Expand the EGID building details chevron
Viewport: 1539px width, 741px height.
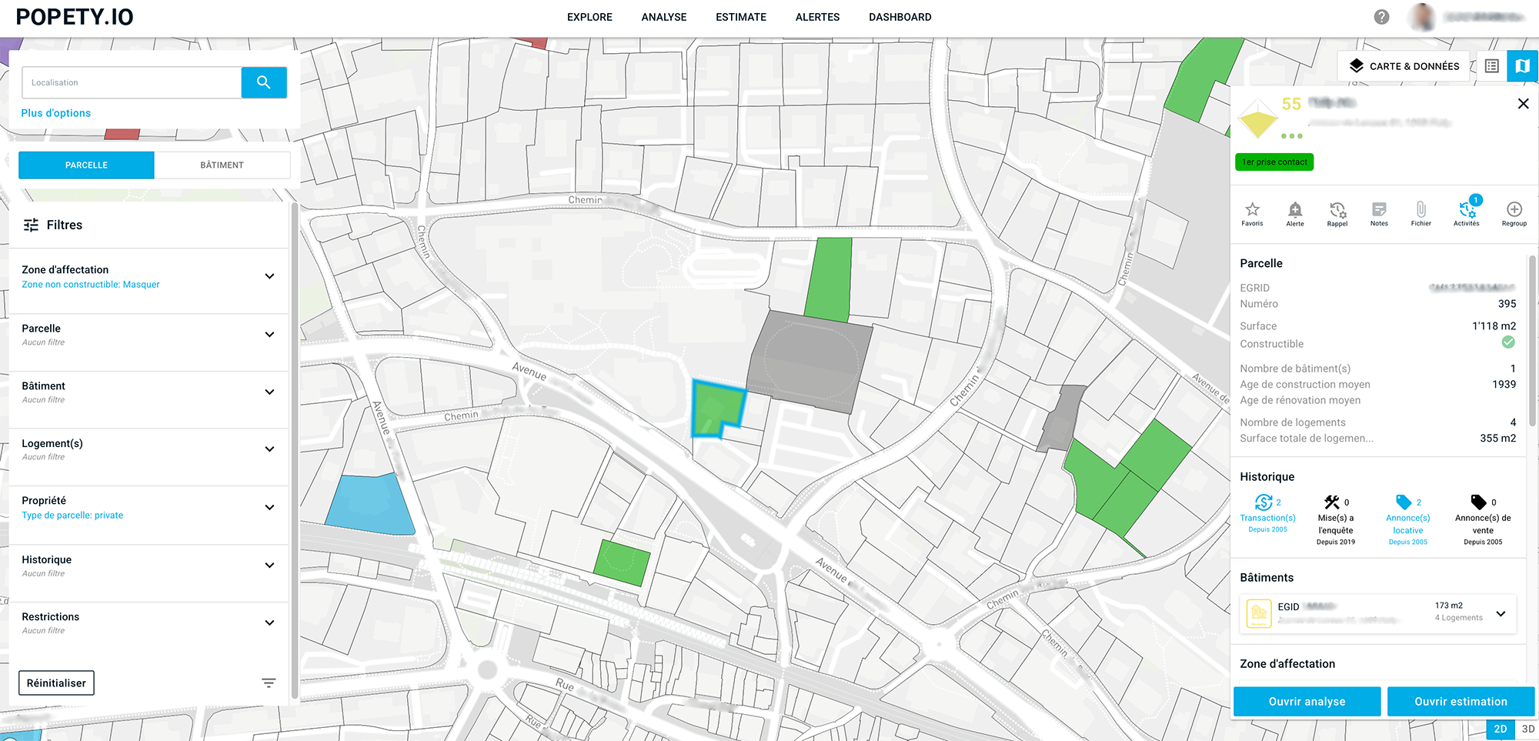1501,613
